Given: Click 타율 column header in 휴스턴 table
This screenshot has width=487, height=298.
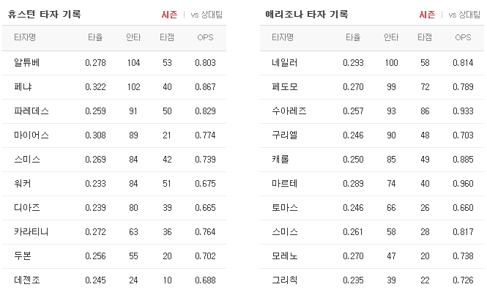Looking at the screenshot, I should point(95,37).
